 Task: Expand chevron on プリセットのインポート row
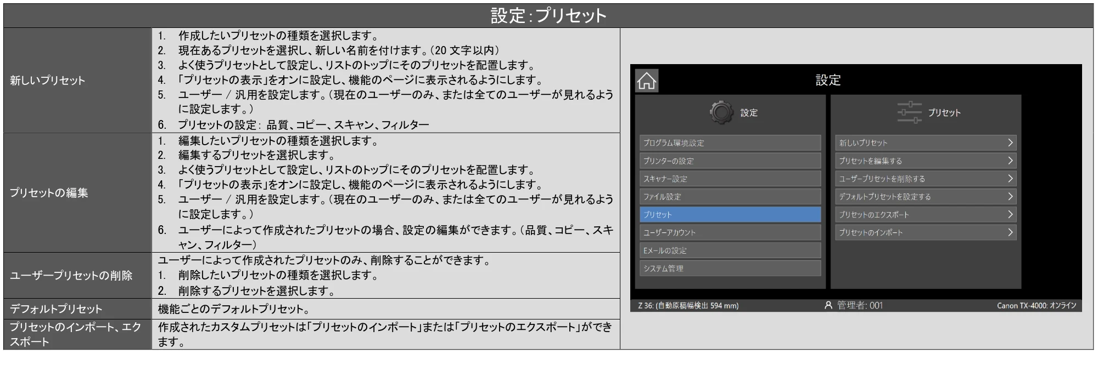coord(1010,232)
